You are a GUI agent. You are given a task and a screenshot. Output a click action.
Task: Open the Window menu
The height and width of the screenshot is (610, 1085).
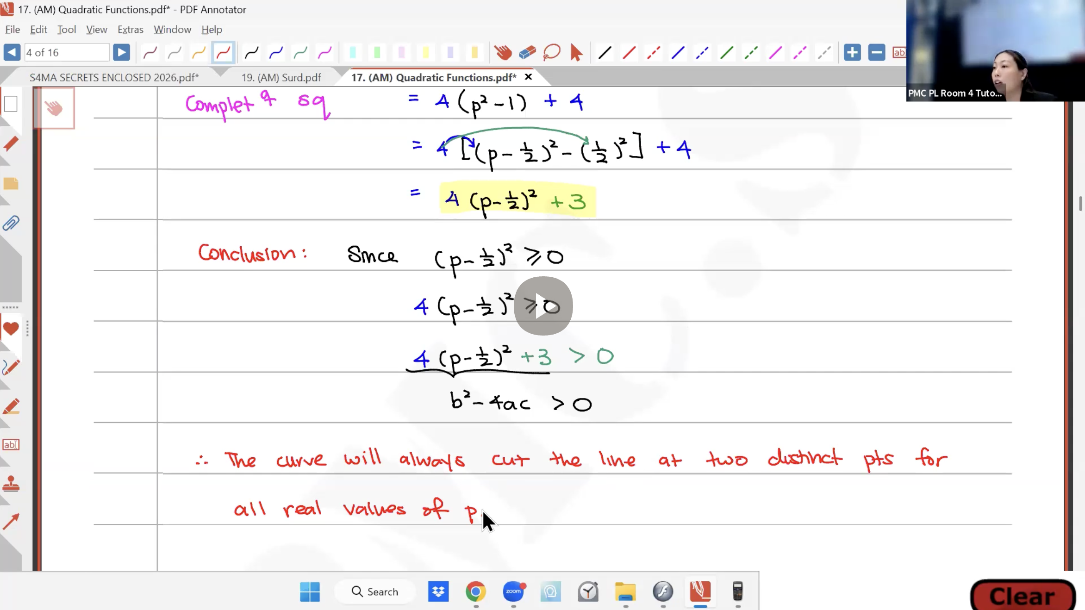click(172, 29)
